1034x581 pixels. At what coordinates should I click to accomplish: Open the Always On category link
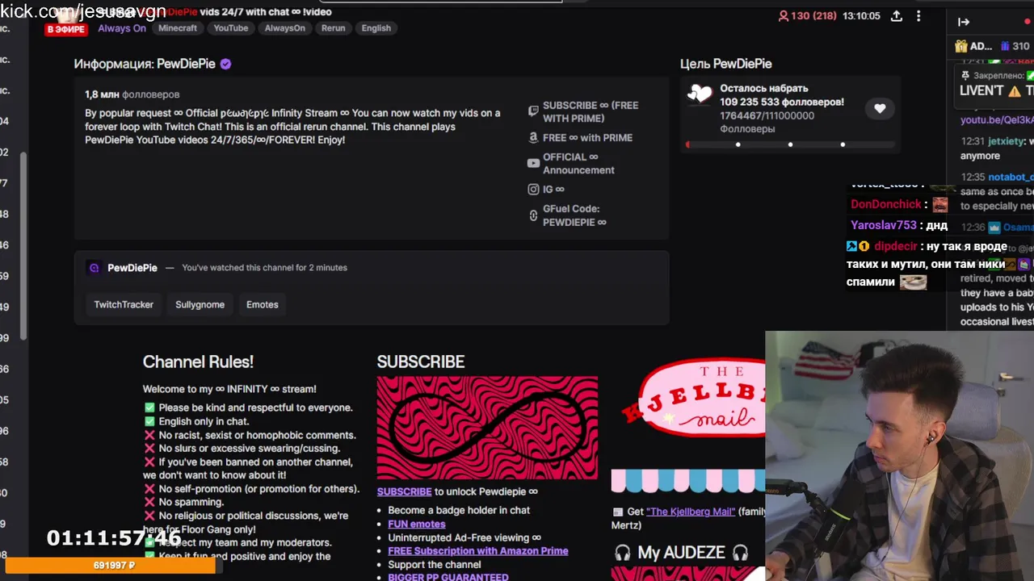122,28
